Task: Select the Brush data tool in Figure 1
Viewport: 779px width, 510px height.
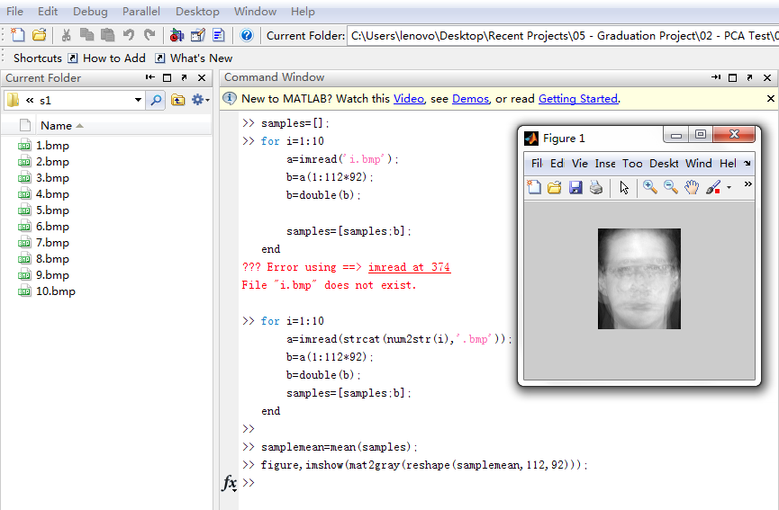Action: click(713, 187)
